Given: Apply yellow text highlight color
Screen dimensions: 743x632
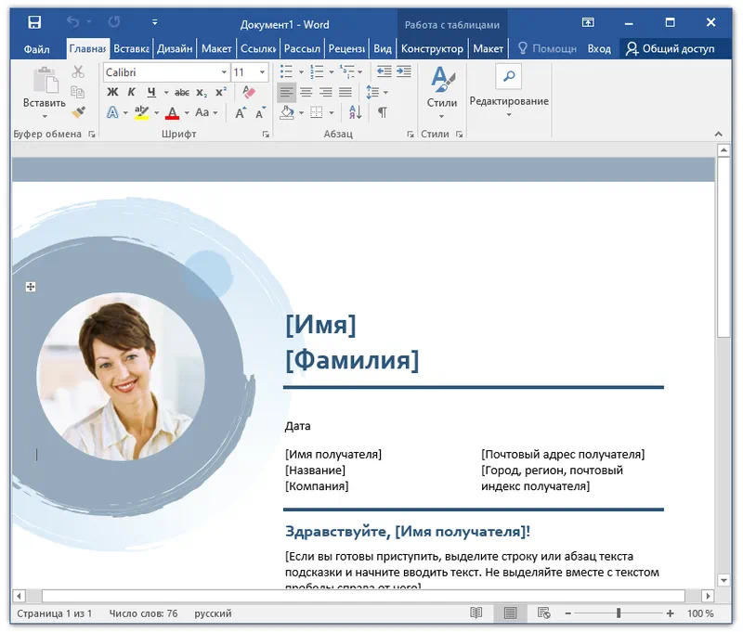Looking at the screenshot, I should click(x=141, y=112).
